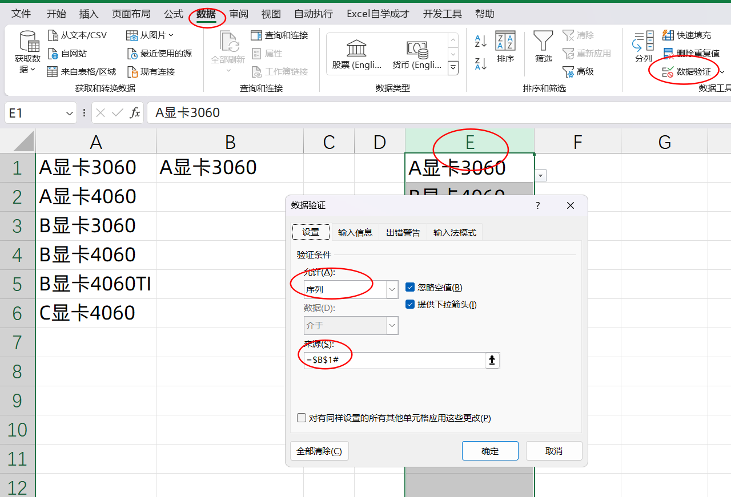Select the column C header

tap(329, 142)
